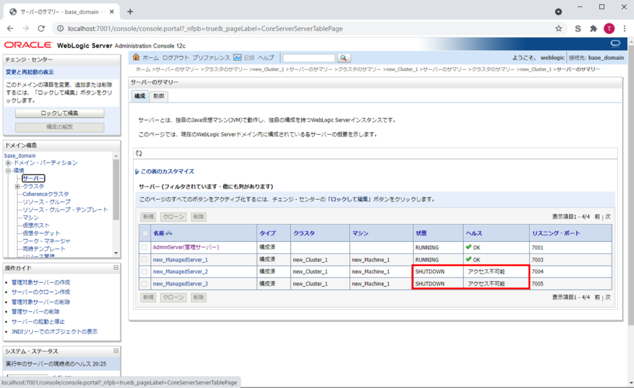Toggle the select-all checkbox in table header
This screenshot has width=634, height=388.
(x=145, y=233)
